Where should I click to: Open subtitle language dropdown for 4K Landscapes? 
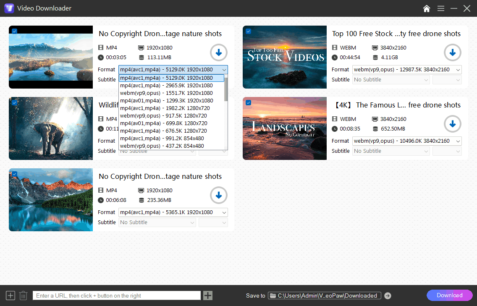click(x=447, y=151)
